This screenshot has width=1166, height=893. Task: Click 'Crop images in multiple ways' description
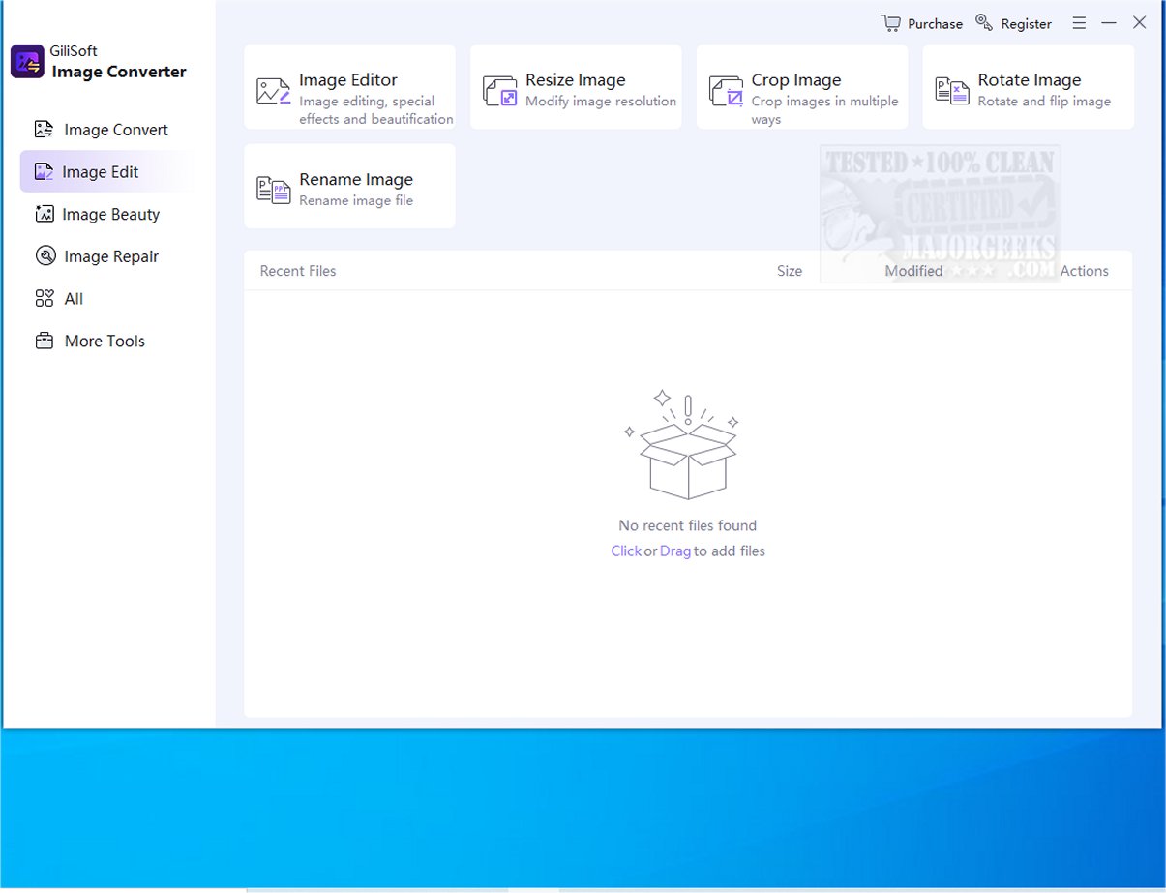[825, 110]
